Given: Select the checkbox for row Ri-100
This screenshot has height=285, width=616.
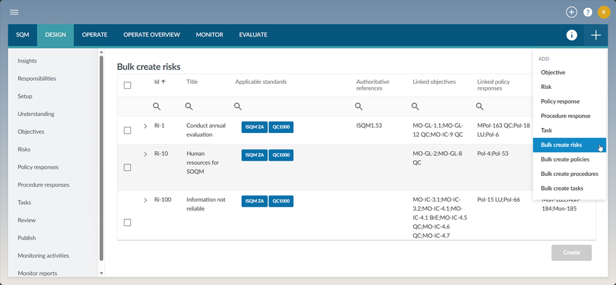Looking at the screenshot, I should [x=127, y=223].
